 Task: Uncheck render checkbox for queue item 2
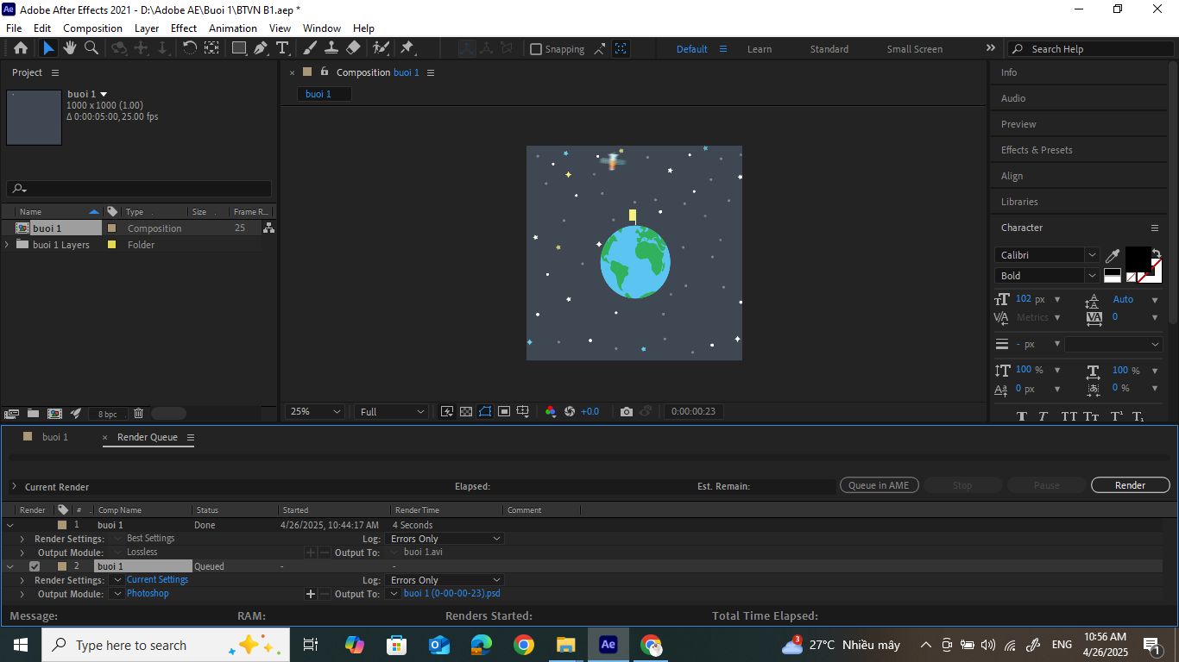pos(35,566)
